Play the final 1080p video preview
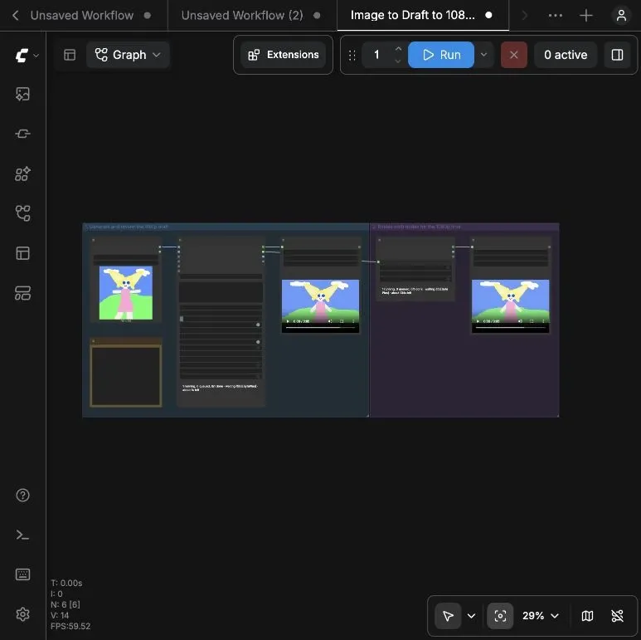The width and height of the screenshot is (641, 640). click(x=478, y=321)
